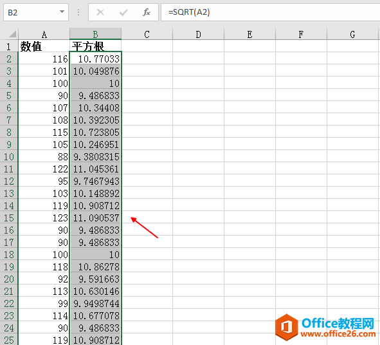
Task: Click the Select All corner triangle
Action: click(x=13, y=34)
